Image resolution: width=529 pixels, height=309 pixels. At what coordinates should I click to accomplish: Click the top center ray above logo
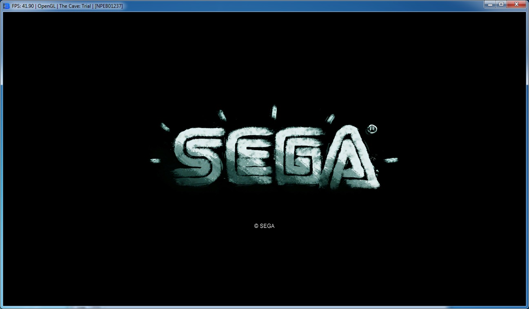click(x=274, y=111)
